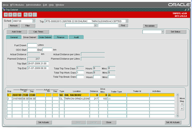Click the Revalidate button
The image size is (192, 128).
(x=150, y=26)
